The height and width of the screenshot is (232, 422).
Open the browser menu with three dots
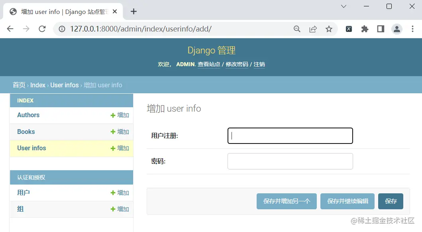[412, 29]
